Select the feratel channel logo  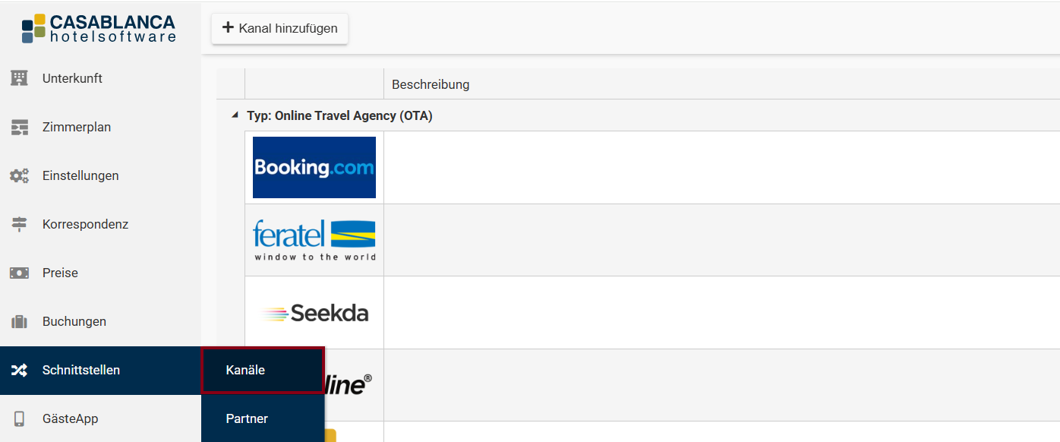point(314,240)
